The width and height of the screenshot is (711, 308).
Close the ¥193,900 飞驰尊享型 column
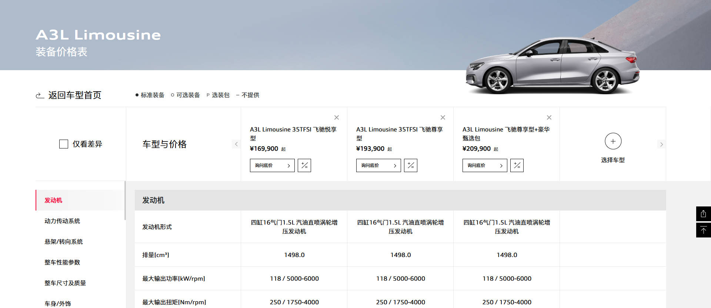[x=443, y=117]
